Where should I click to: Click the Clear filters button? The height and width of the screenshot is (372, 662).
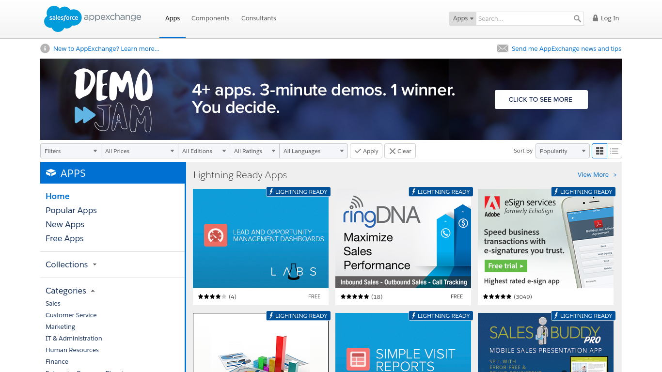click(400, 151)
